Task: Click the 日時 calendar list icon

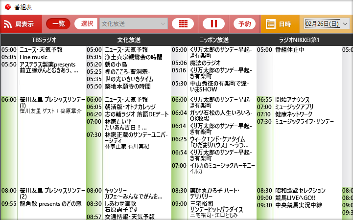Action: coord(271,24)
